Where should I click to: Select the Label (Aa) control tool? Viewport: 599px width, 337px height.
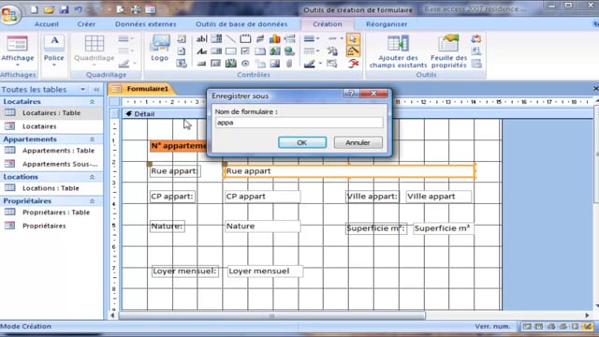201,51
